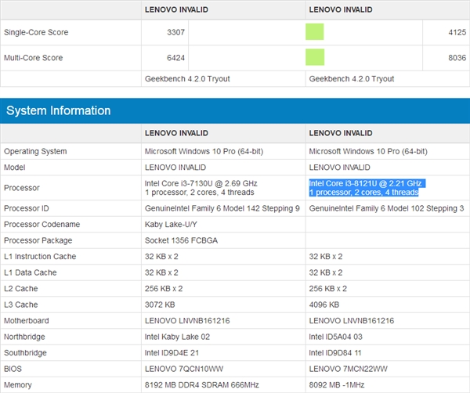The image size is (470, 393).
Task: Click the 'Motherboard' row label
Action: pos(27,320)
